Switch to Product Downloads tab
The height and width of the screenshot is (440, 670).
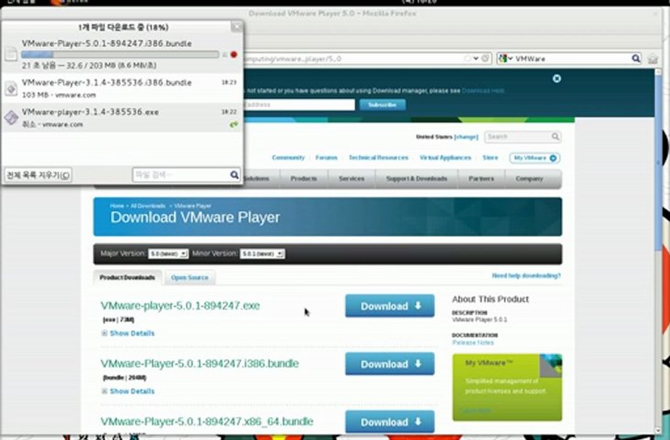tap(127, 277)
